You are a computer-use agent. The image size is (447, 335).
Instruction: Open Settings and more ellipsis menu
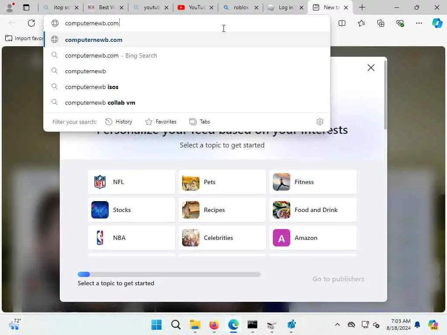point(419,23)
